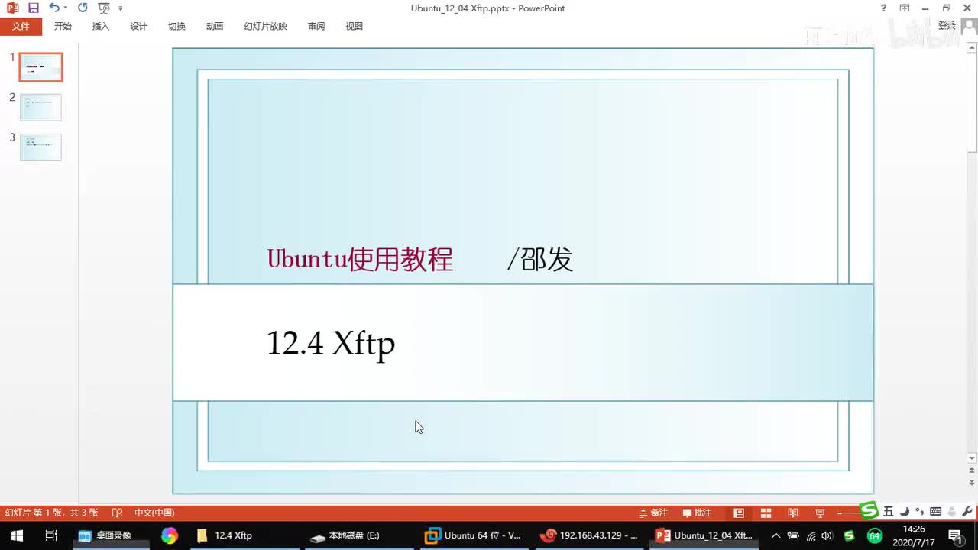This screenshot has width=978, height=550.
Task: Click the colorful browser icon on taskbar
Action: (170, 535)
